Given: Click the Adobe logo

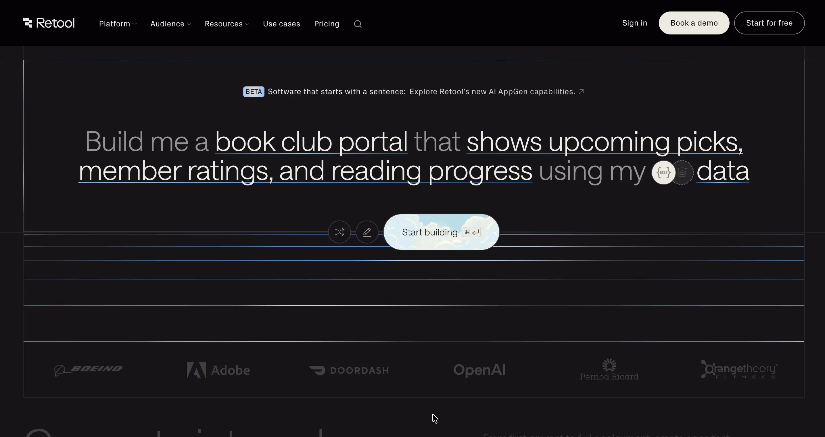Looking at the screenshot, I should tap(218, 370).
